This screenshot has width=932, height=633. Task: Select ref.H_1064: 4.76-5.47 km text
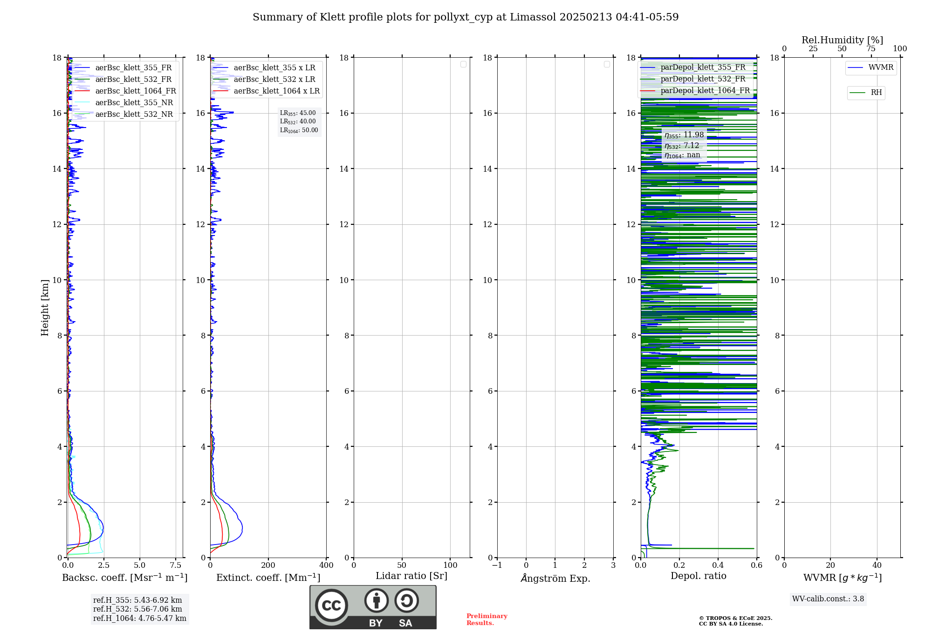[140, 619]
